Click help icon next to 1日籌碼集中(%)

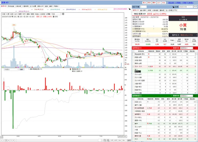click(x=154, y=29)
